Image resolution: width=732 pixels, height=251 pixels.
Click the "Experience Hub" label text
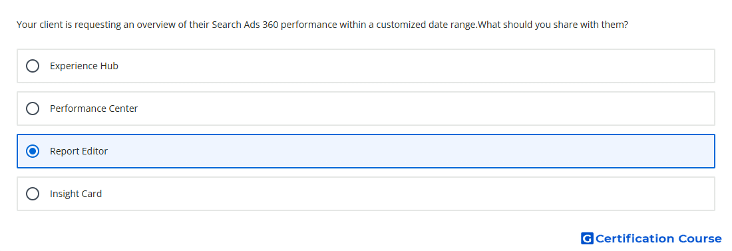point(84,66)
